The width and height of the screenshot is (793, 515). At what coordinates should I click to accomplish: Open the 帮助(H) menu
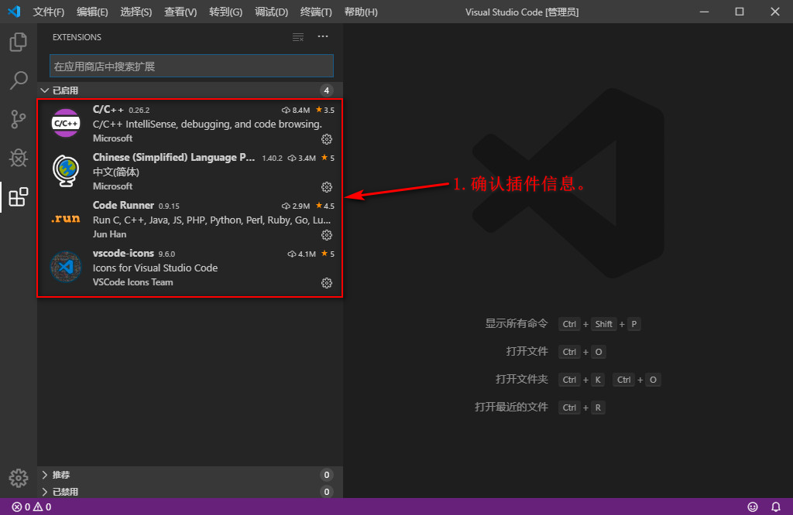coord(361,12)
